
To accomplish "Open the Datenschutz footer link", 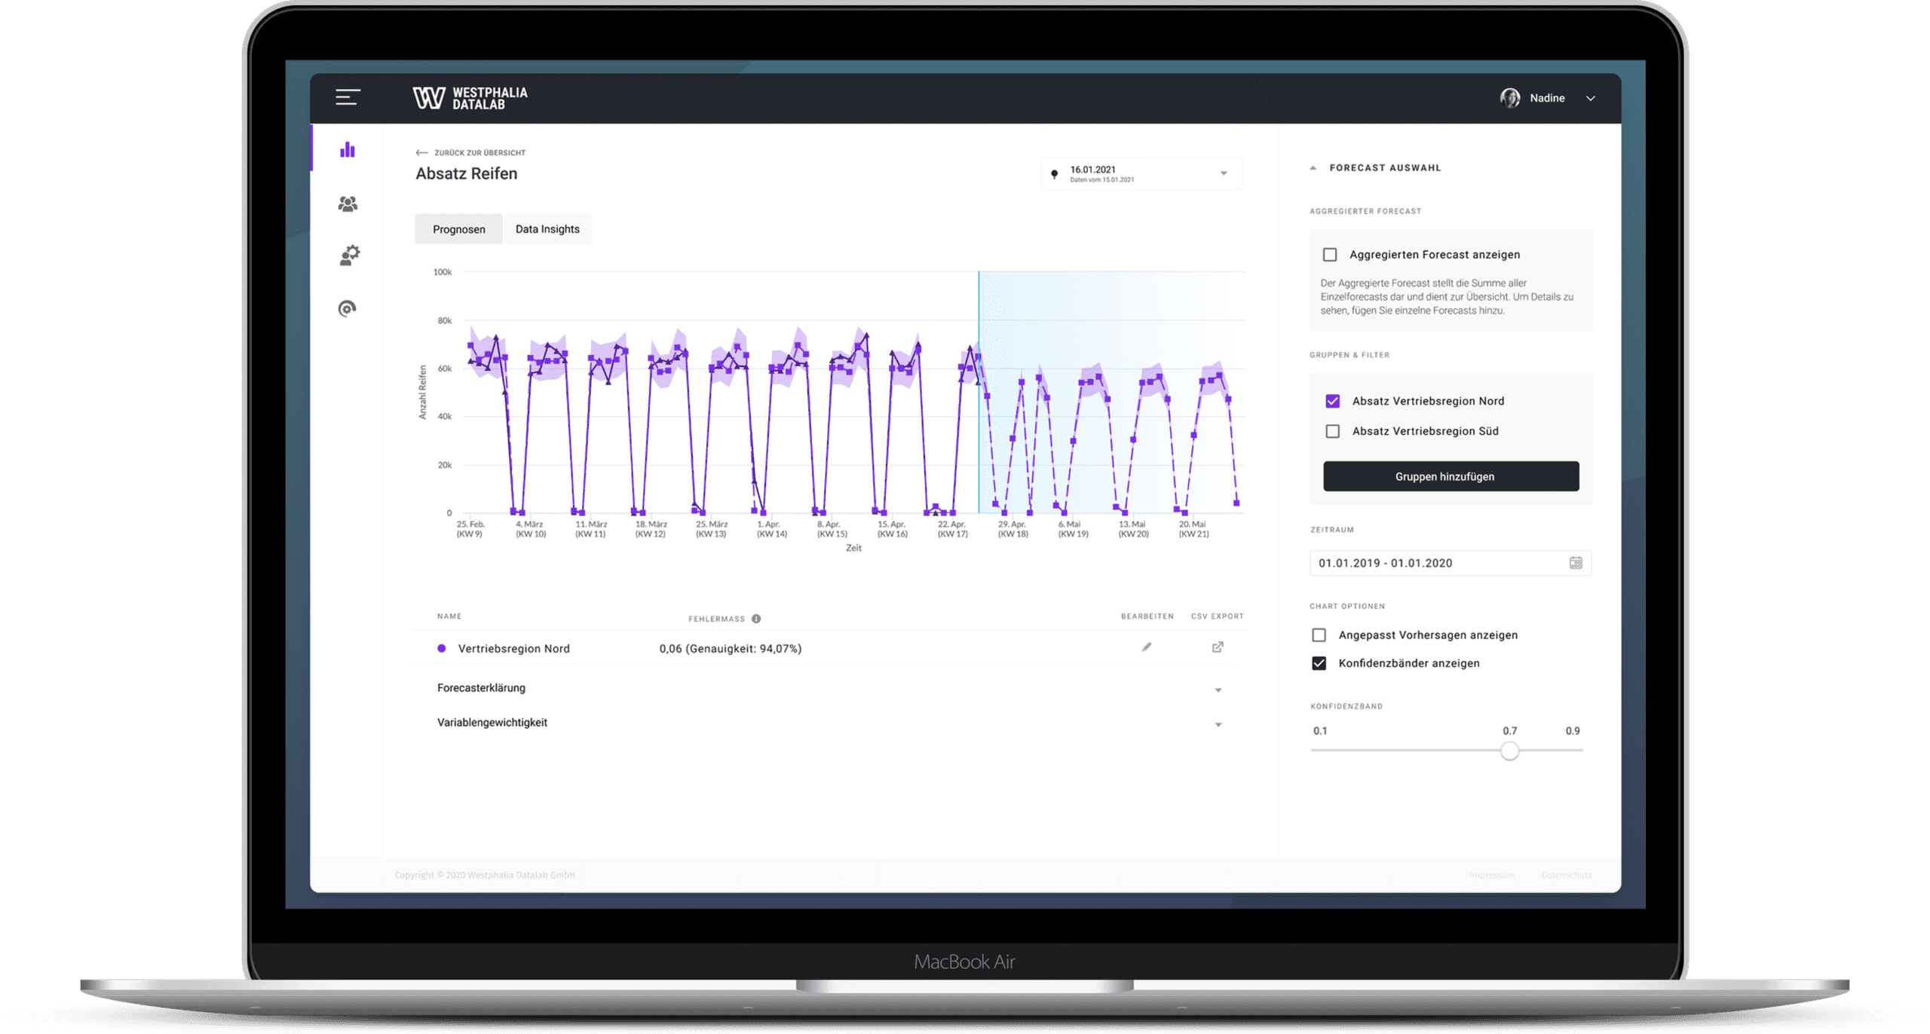I will coord(1567,875).
